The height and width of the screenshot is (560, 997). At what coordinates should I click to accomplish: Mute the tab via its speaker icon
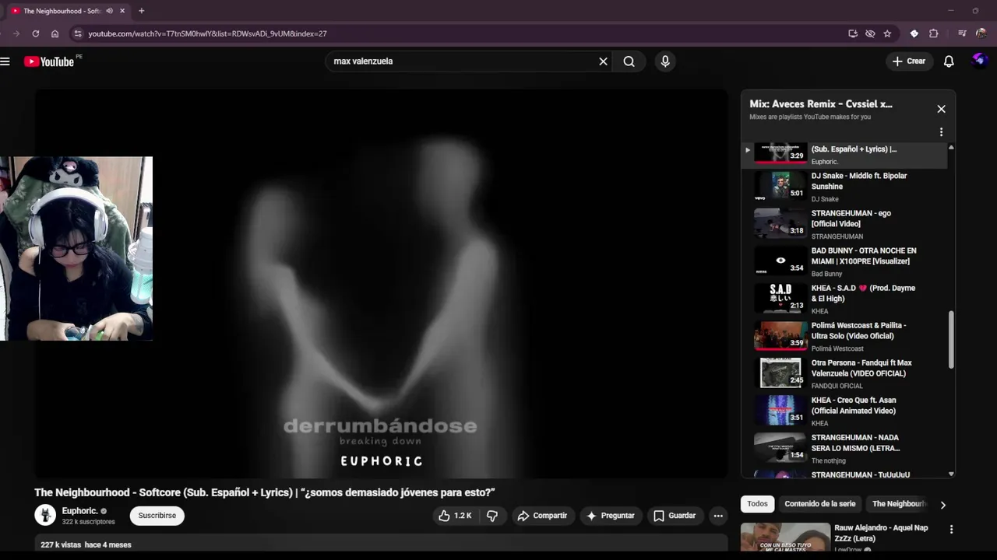pos(109,11)
